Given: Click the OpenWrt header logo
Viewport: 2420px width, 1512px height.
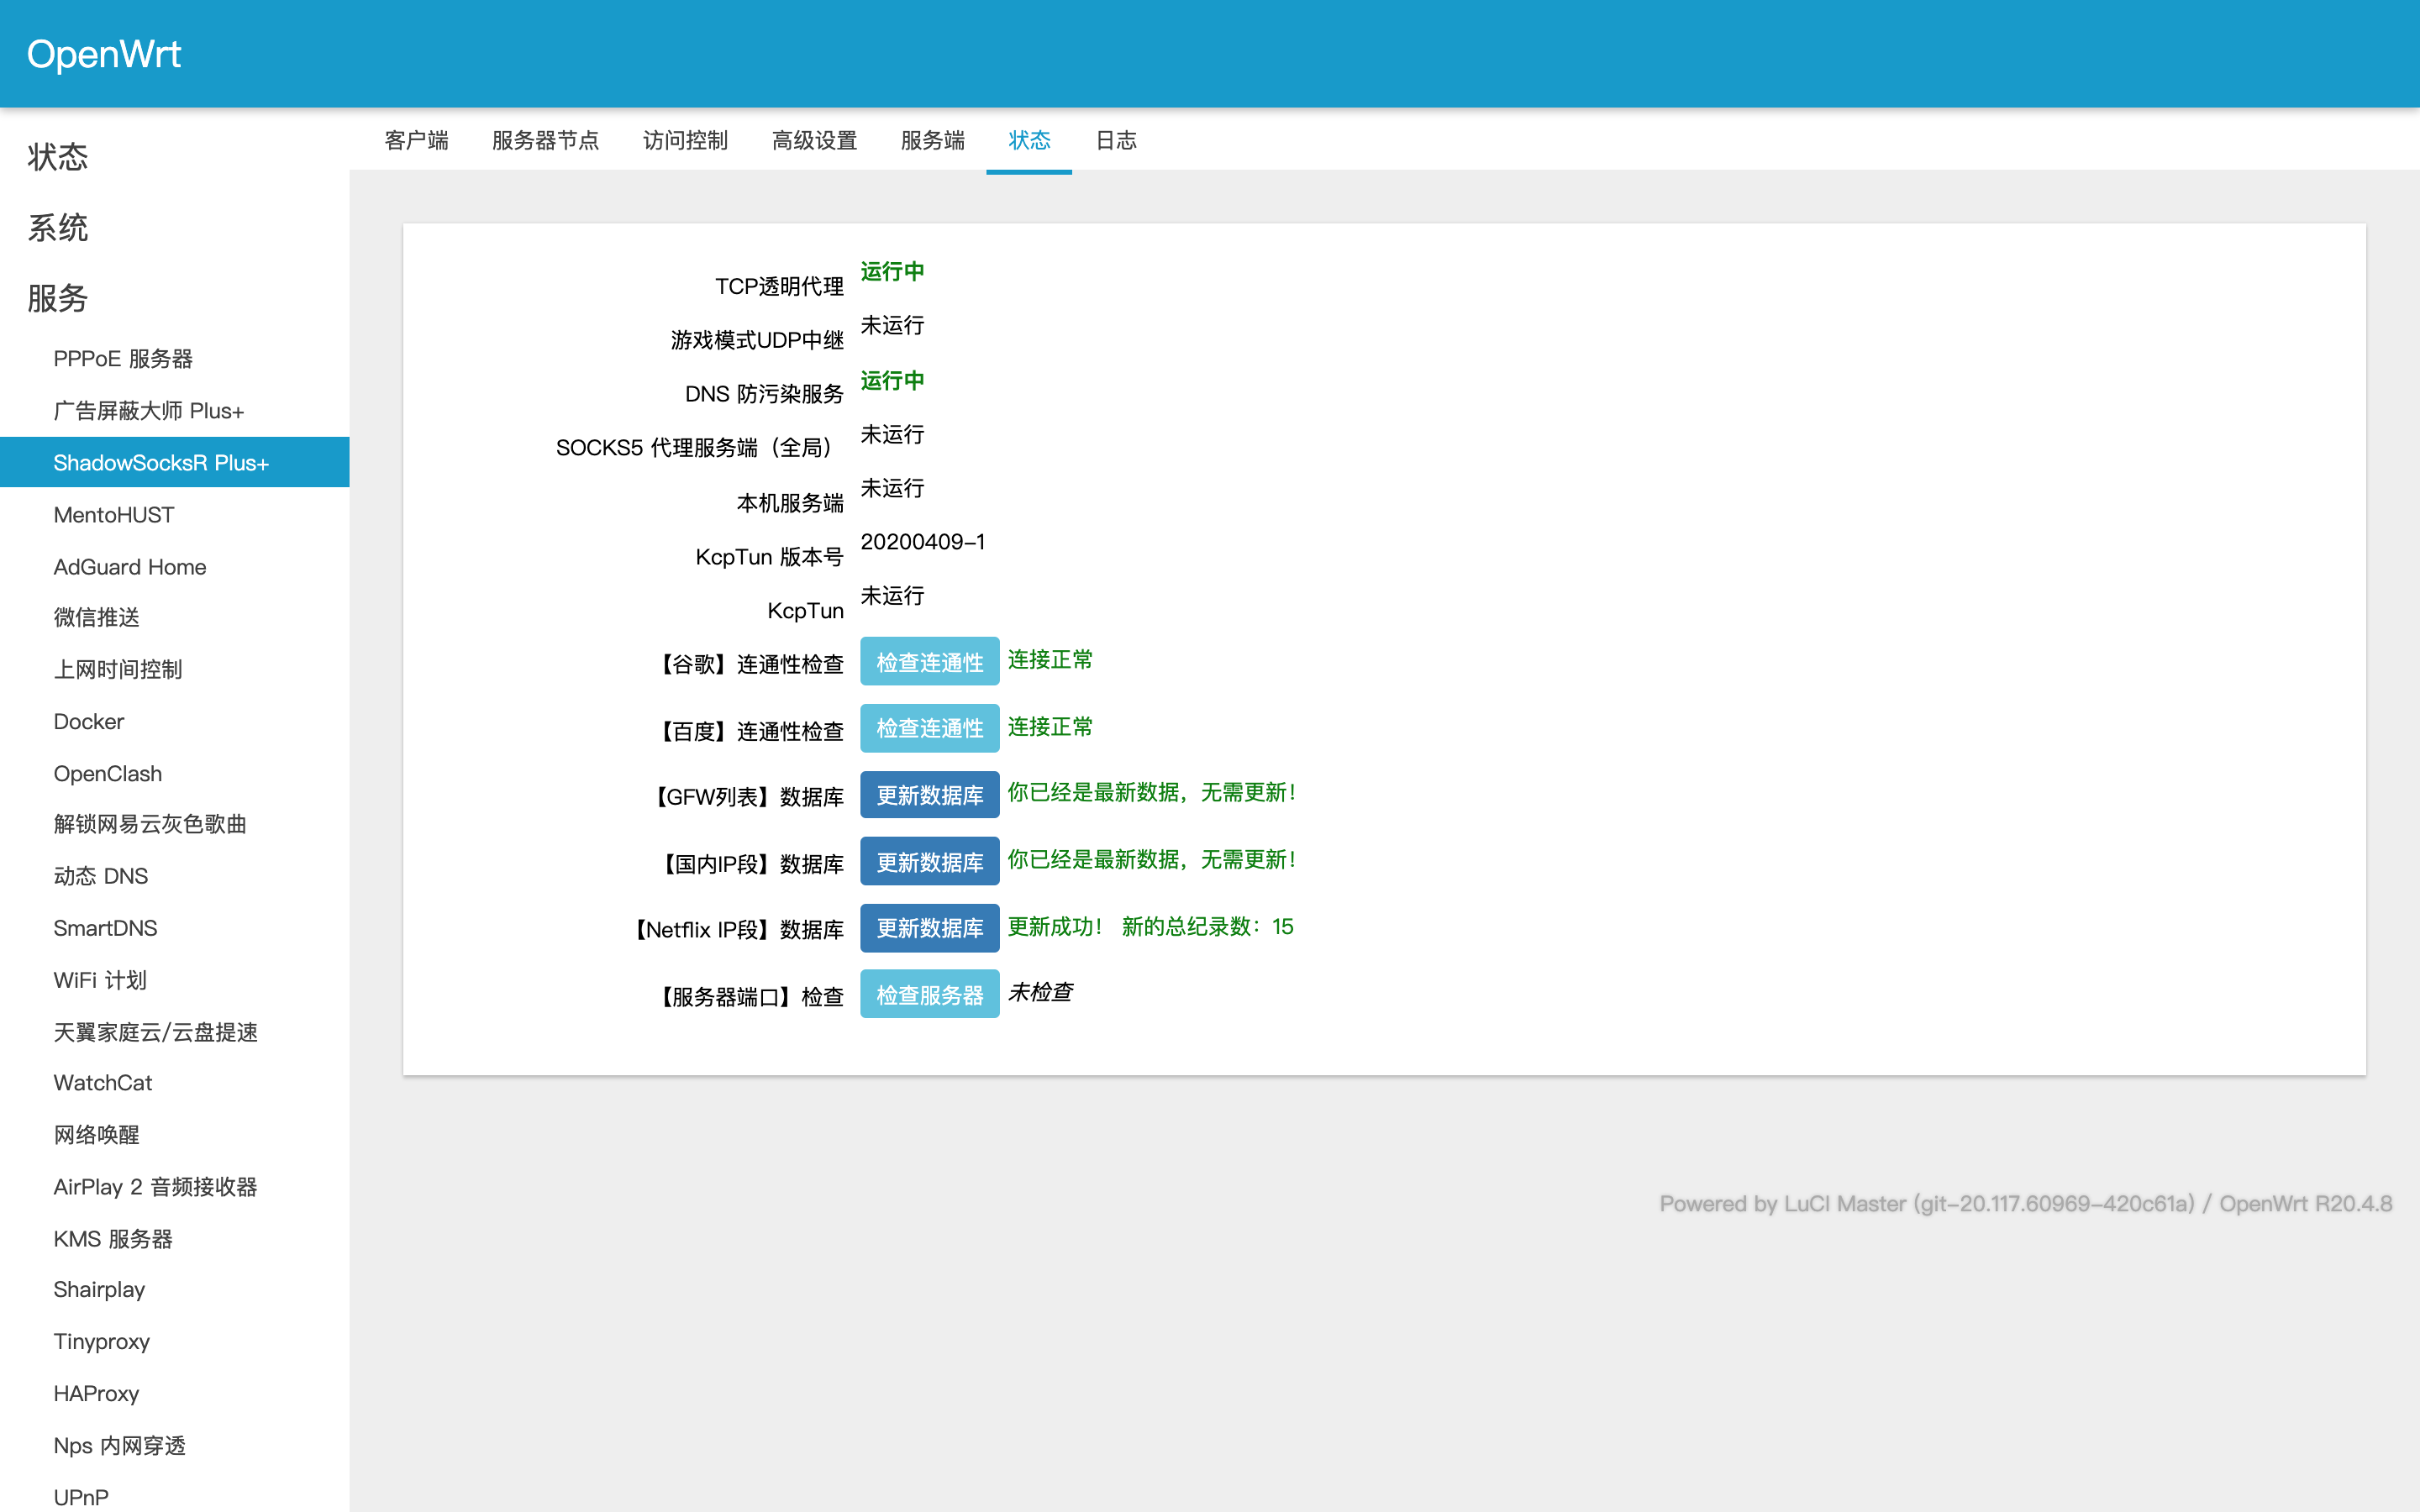Looking at the screenshot, I should point(104,54).
